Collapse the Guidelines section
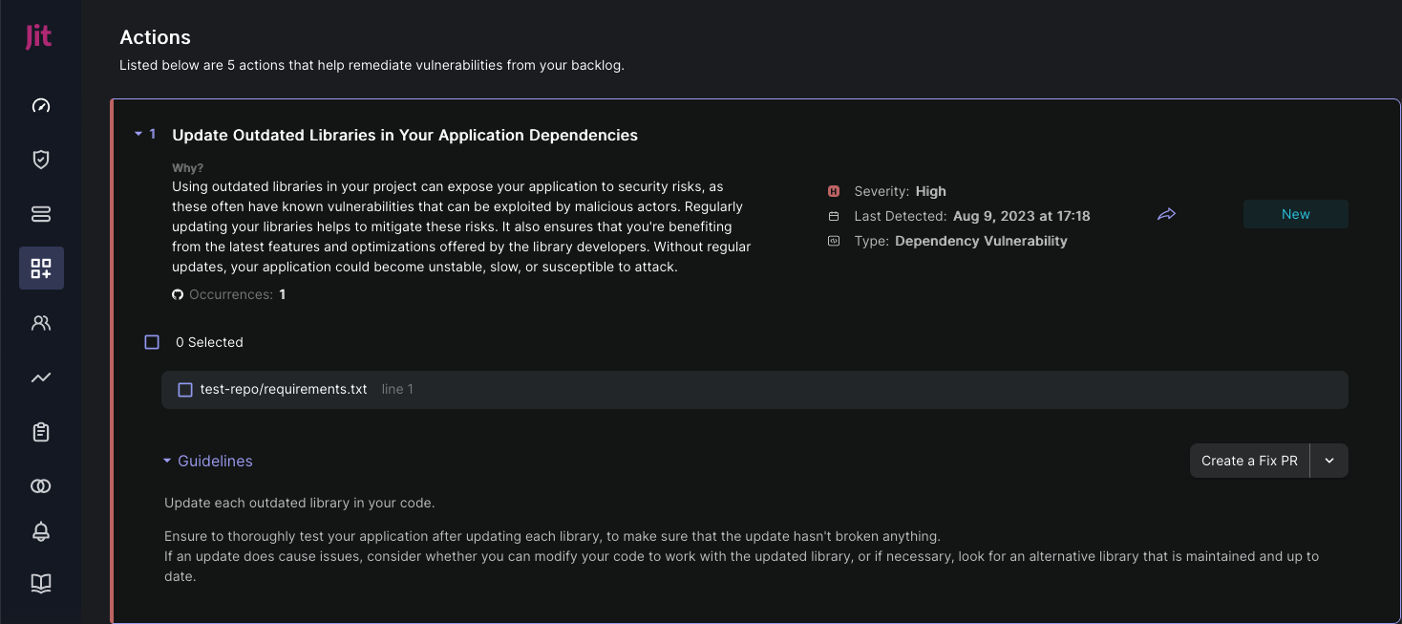 168,461
